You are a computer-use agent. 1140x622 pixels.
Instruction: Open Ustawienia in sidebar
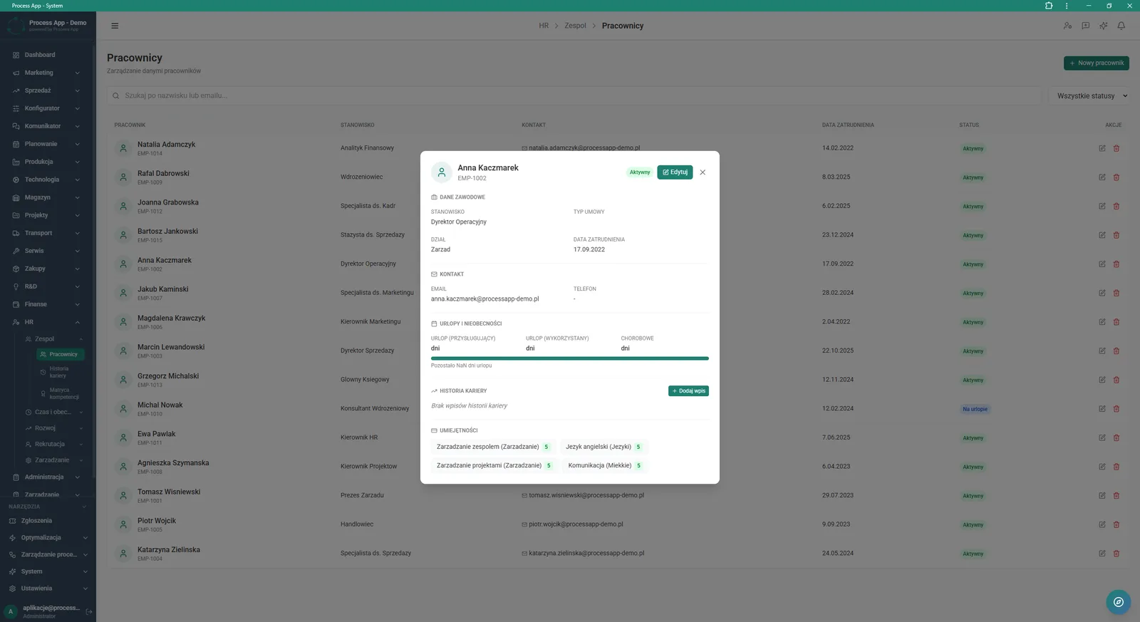(47, 589)
